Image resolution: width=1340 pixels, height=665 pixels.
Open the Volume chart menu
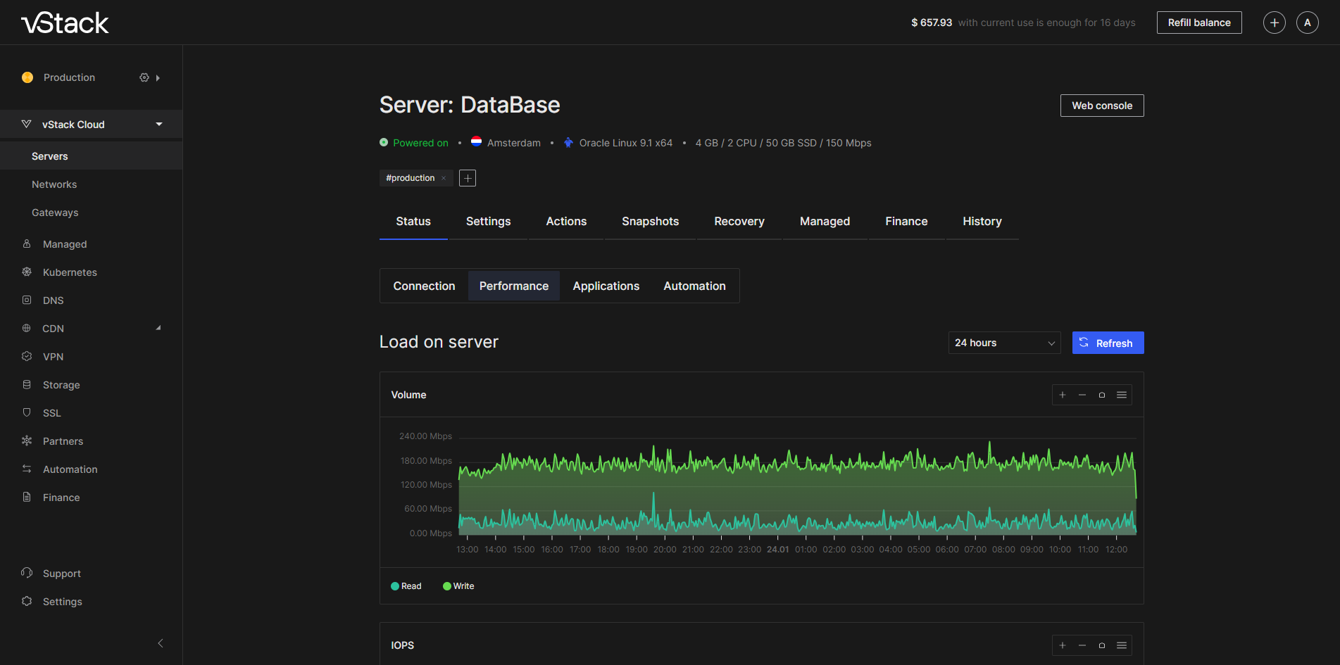click(1122, 395)
